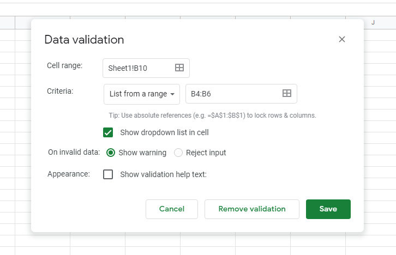The height and width of the screenshot is (255, 396).
Task: Edit the Sheet1!B10 cell range field
Action: tap(146, 68)
